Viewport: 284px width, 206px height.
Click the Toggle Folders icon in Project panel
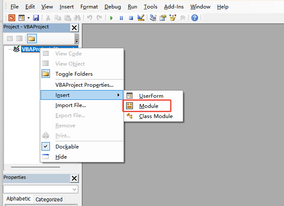click(32, 38)
